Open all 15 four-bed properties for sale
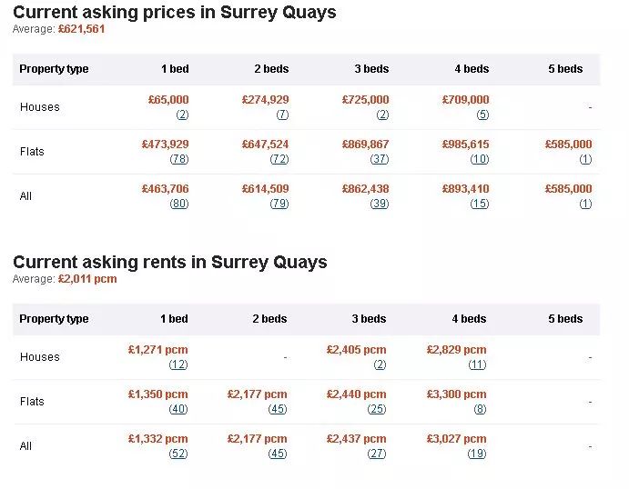This screenshot has height=489, width=629. (480, 204)
